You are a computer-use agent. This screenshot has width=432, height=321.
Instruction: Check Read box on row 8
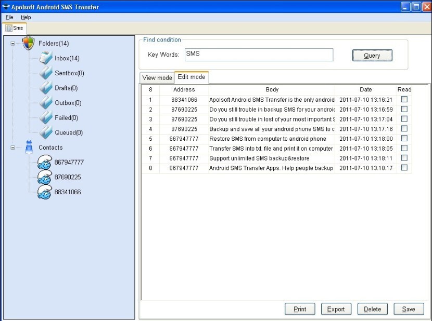tap(404, 168)
